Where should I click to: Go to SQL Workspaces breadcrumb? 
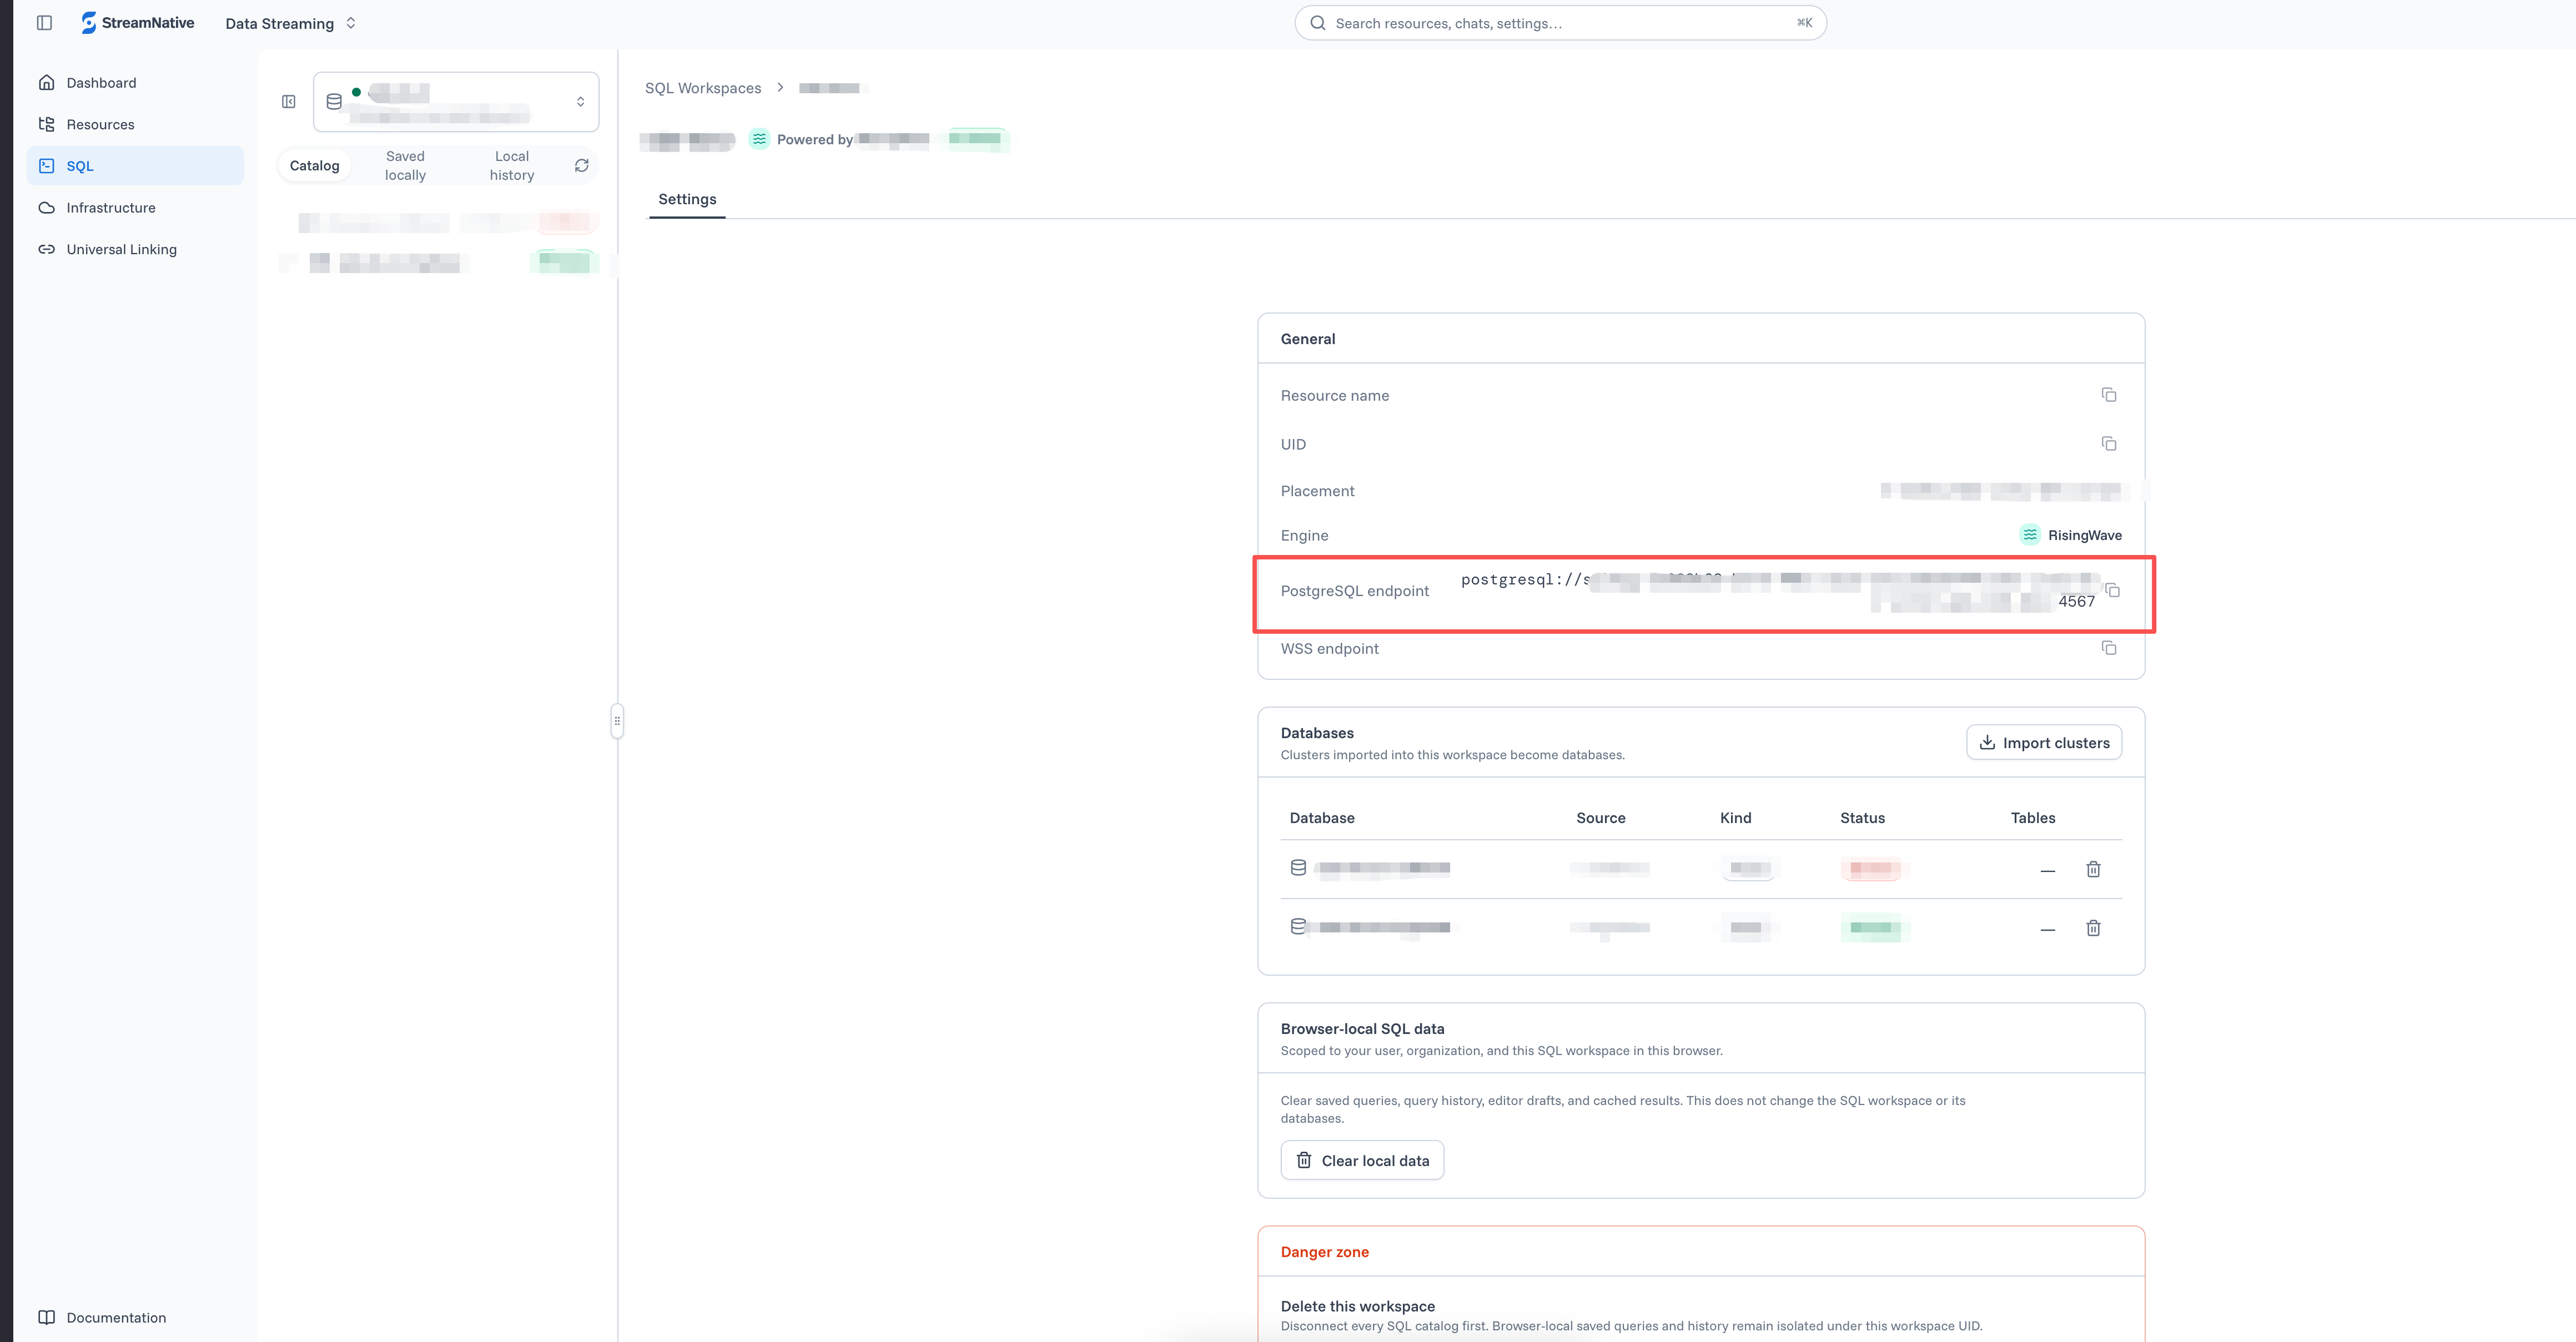(703, 88)
